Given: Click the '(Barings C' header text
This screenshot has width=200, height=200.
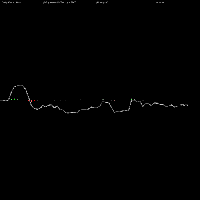Looking at the screenshot, I should tap(102, 2).
